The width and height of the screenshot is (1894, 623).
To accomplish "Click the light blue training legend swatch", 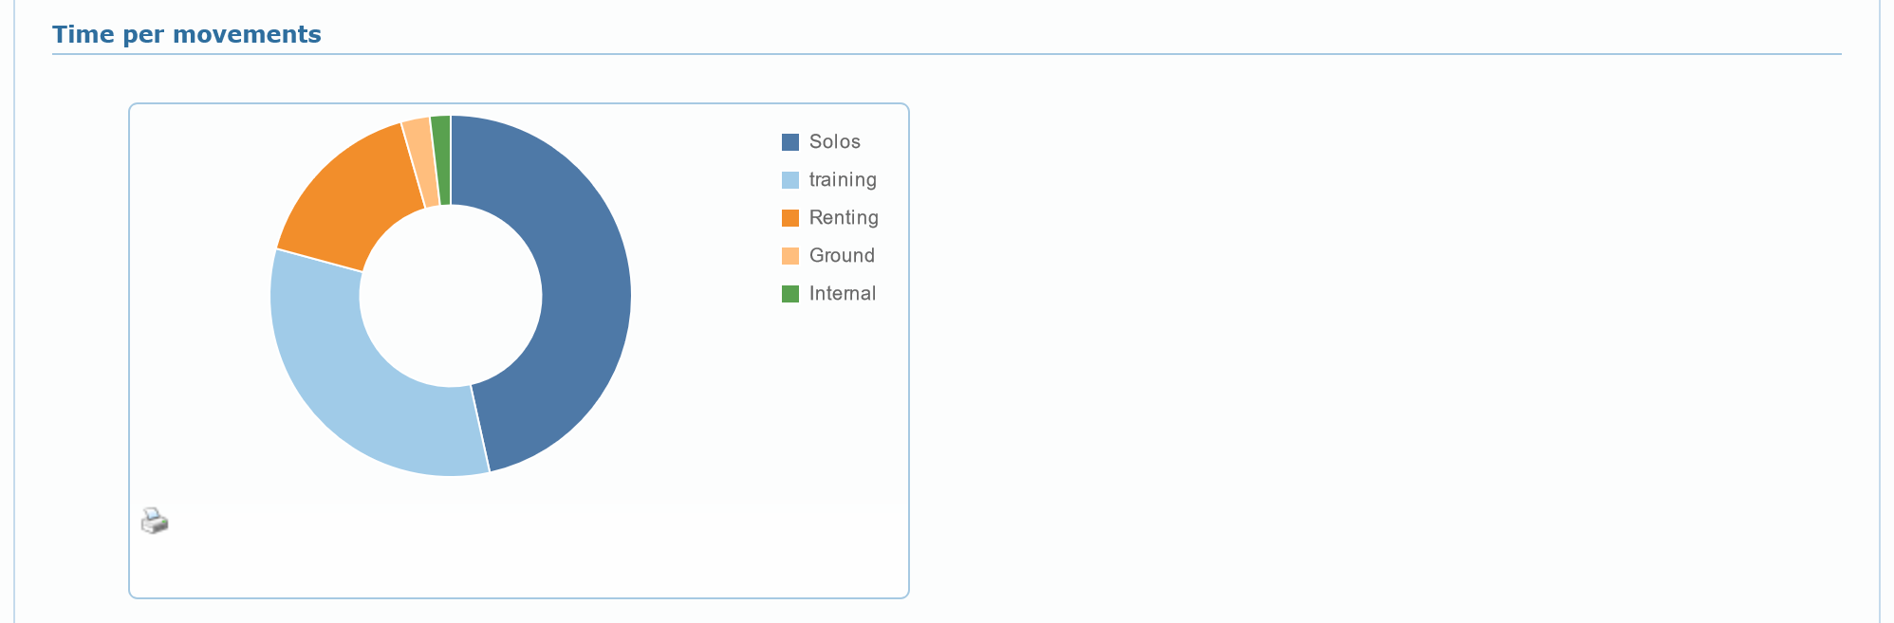I will point(790,180).
